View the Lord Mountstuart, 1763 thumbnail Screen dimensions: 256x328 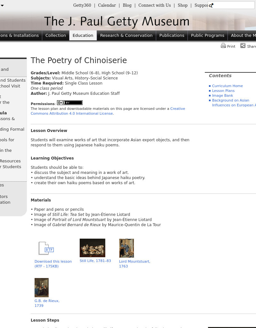126,248
